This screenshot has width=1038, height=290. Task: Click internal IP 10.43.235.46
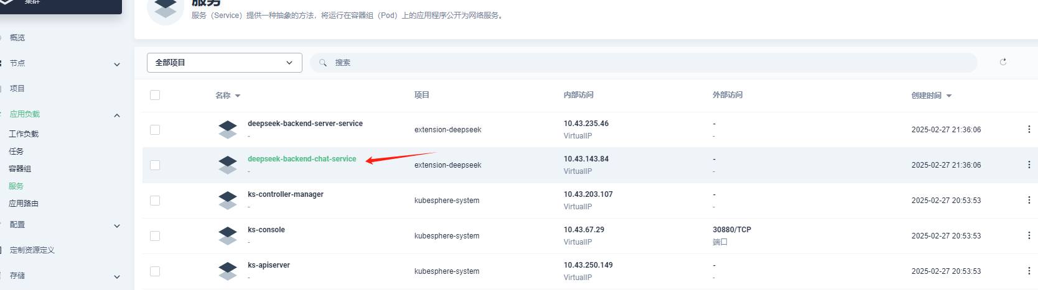coord(586,124)
